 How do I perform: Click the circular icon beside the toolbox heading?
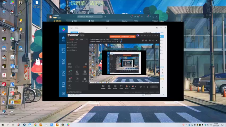click(x=86, y=64)
